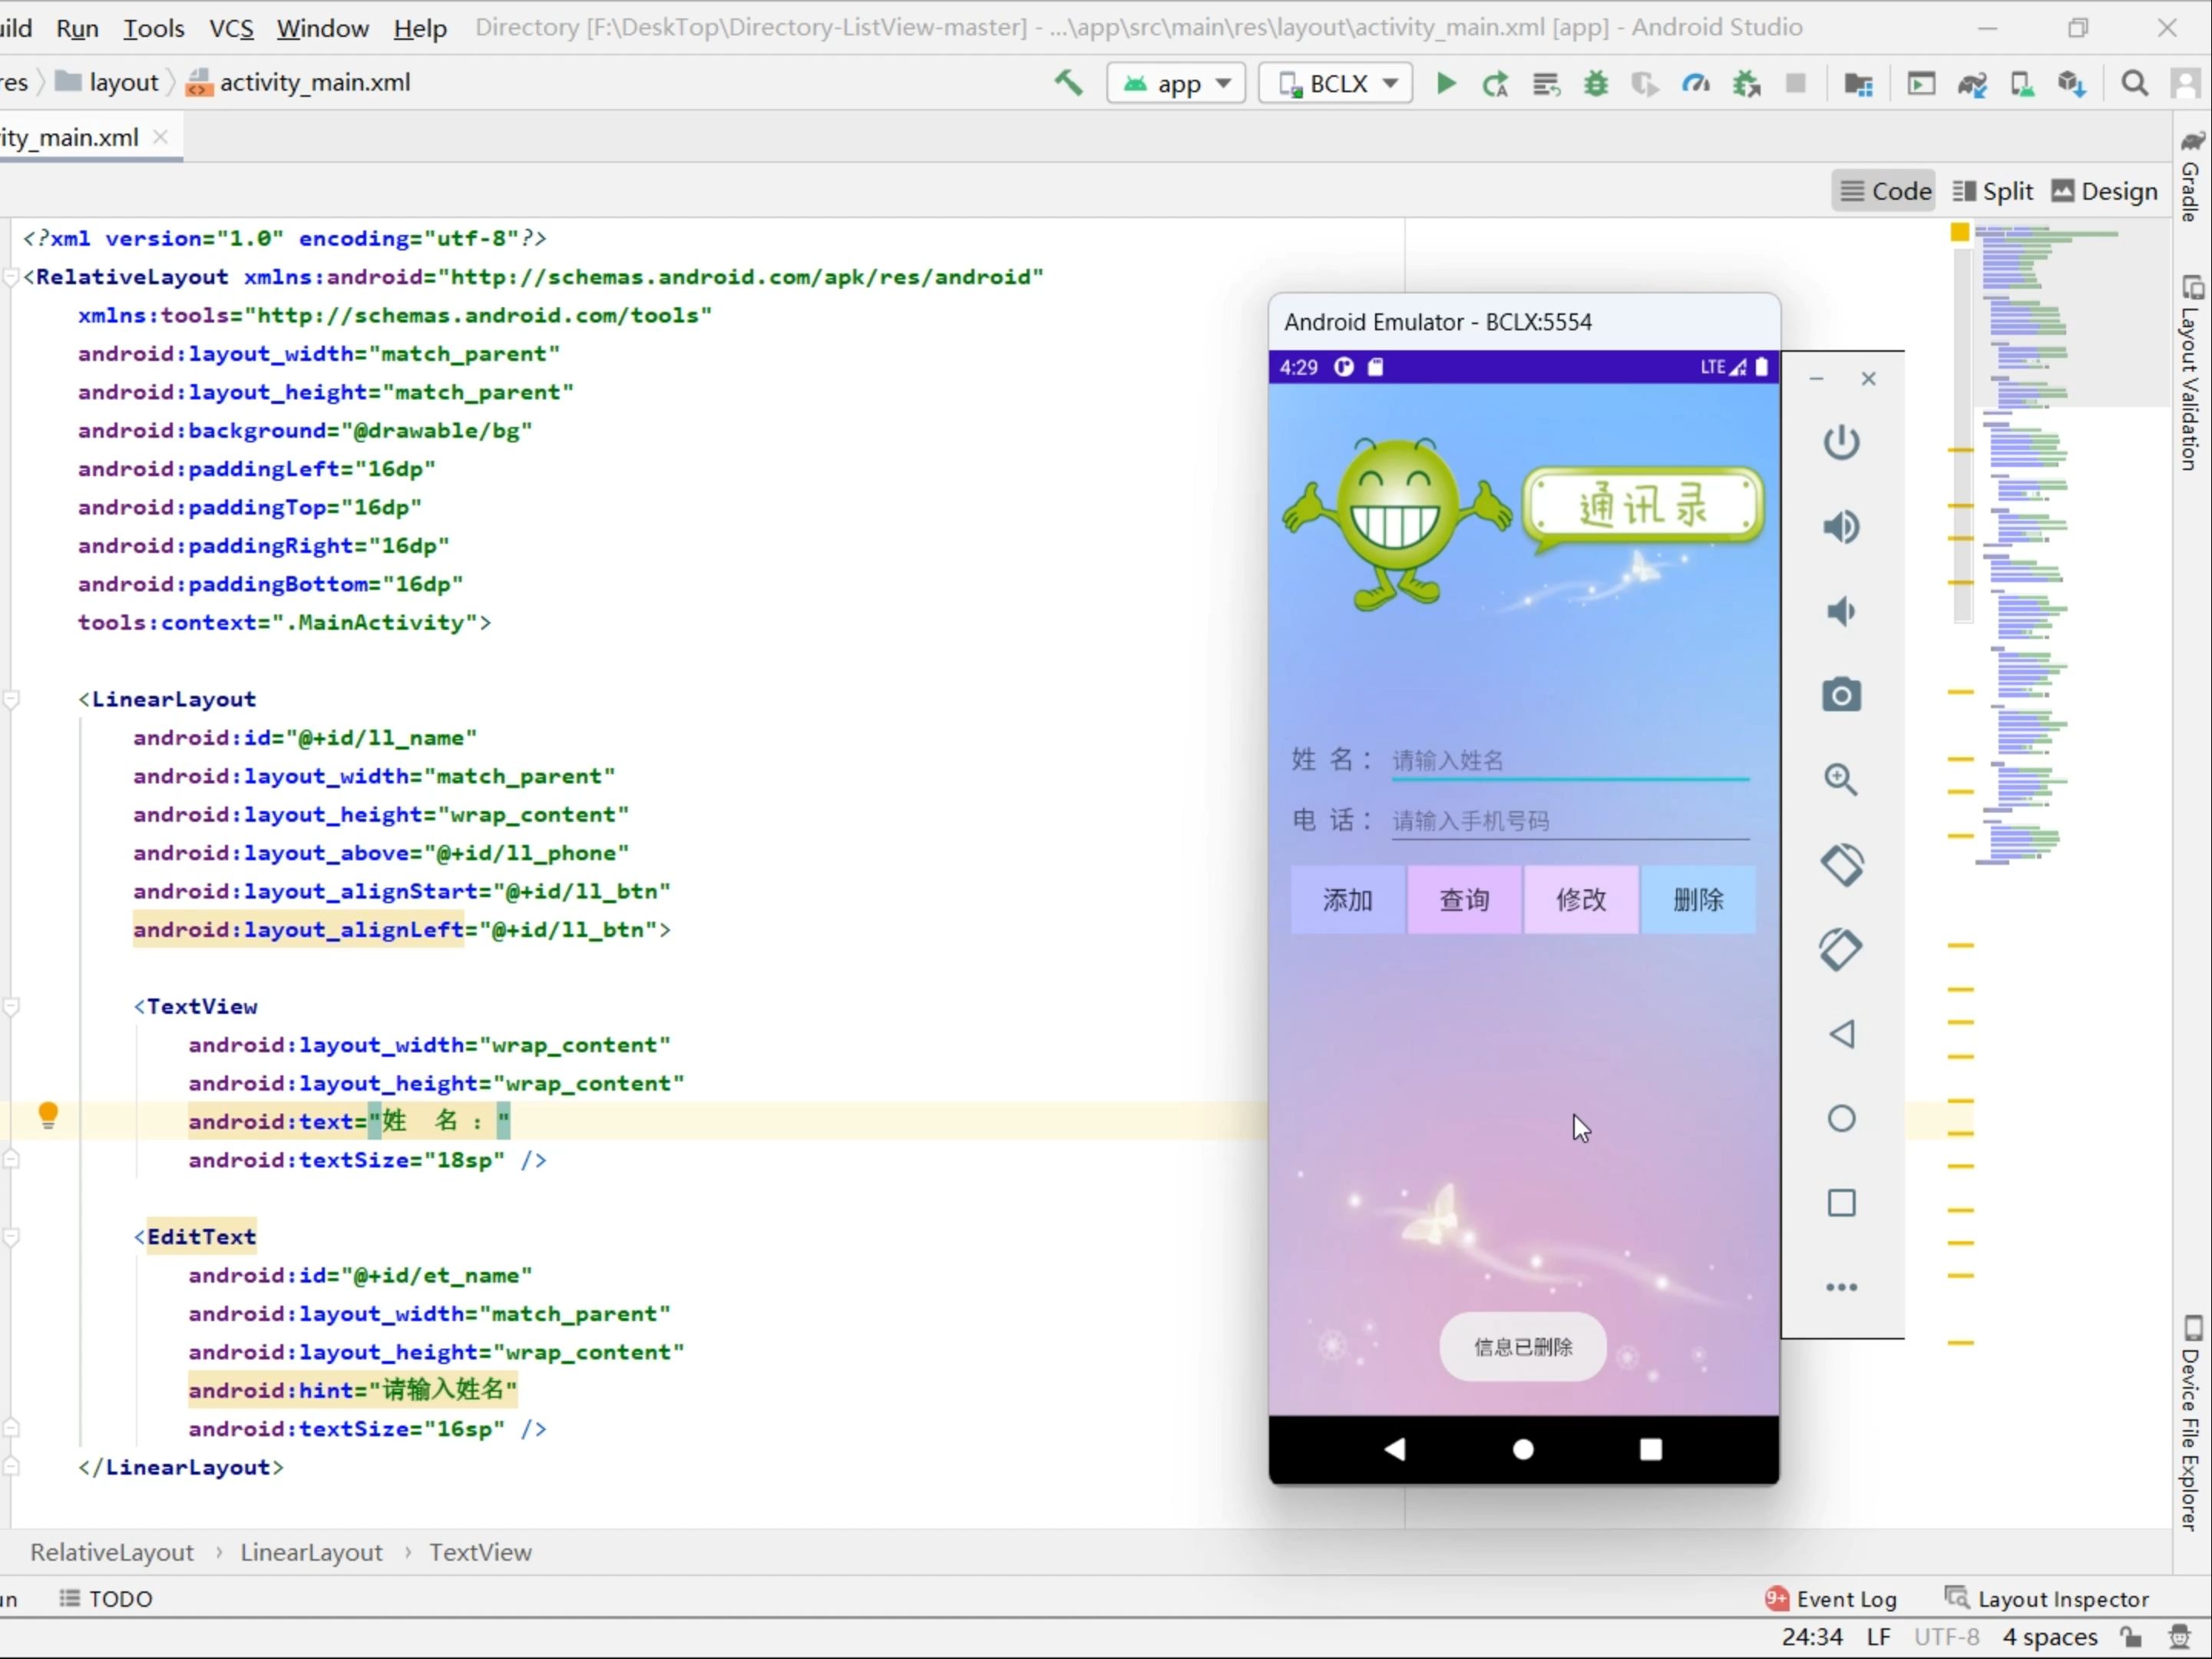Click the LF line separator in status bar
The width and height of the screenshot is (2212, 1659).
tap(1878, 1637)
